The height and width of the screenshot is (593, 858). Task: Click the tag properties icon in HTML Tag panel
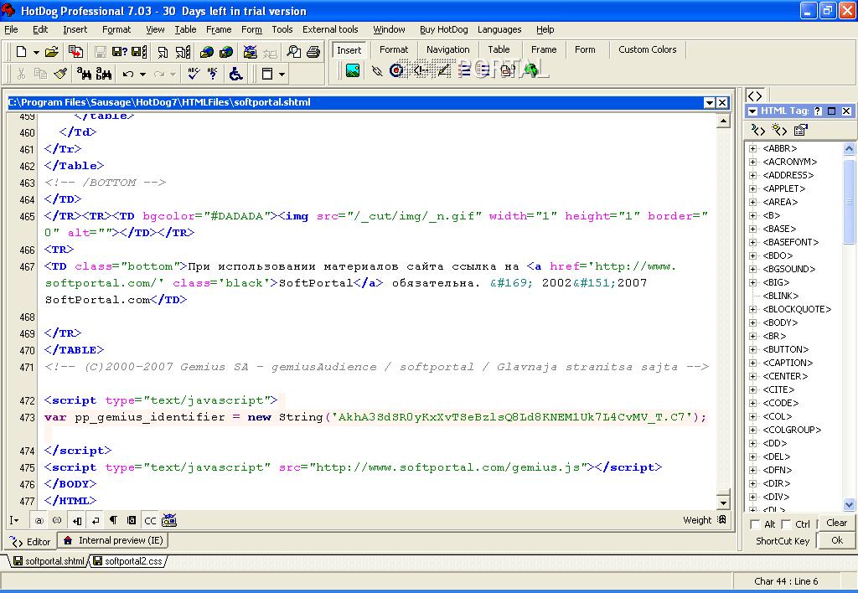[800, 130]
